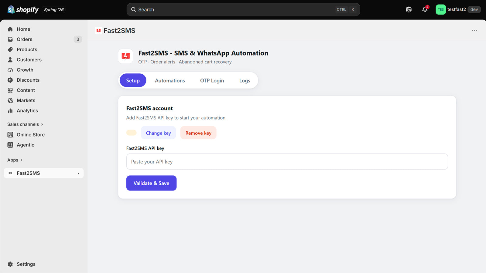The image size is (486, 273).
Task: Click the Fast2SMS app icon in sidebar
Action: click(x=10, y=173)
